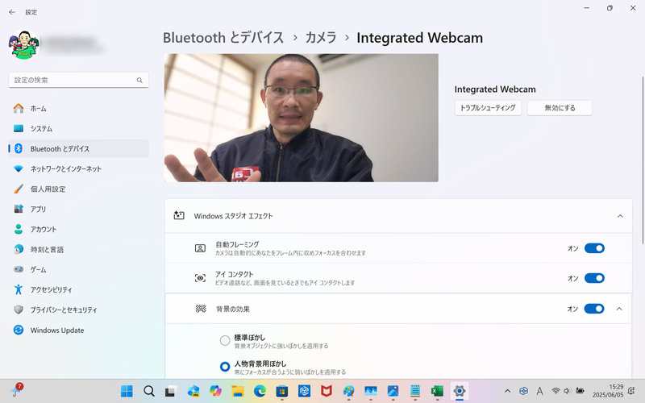Open Photos app from taskbar
Screen dimensions: 645x403
[x=393, y=391]
